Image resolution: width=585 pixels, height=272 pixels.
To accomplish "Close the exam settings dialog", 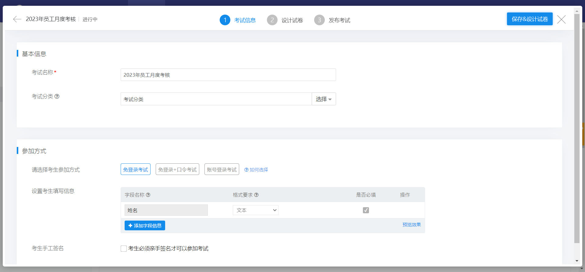I will [x=561, y=19].
